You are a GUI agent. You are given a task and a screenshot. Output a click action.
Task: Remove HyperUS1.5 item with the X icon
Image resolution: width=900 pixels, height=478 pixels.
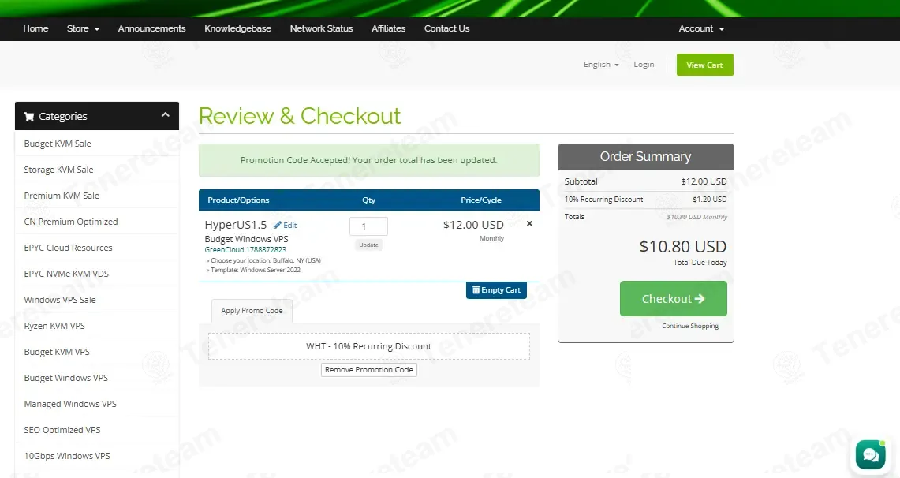[529, 223]
